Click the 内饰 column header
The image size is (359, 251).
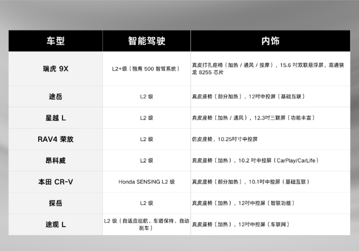[270, 41]
